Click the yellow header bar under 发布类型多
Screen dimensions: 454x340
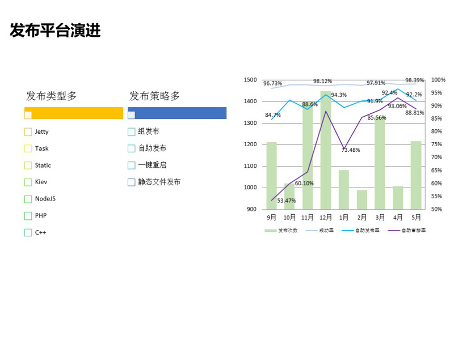click(74, 113)
